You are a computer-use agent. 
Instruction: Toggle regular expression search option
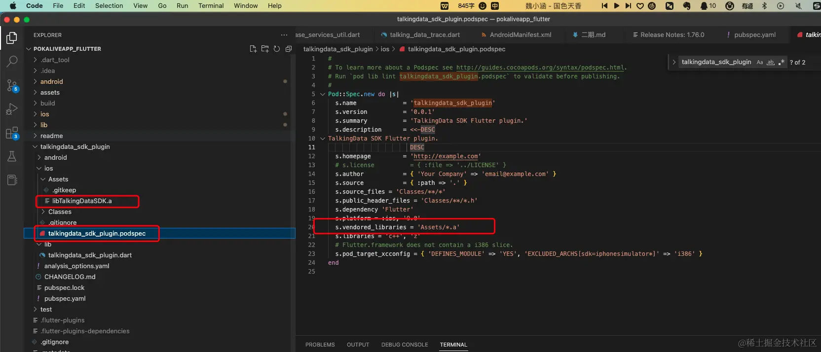pyautogui.click(x=781, y=62)
